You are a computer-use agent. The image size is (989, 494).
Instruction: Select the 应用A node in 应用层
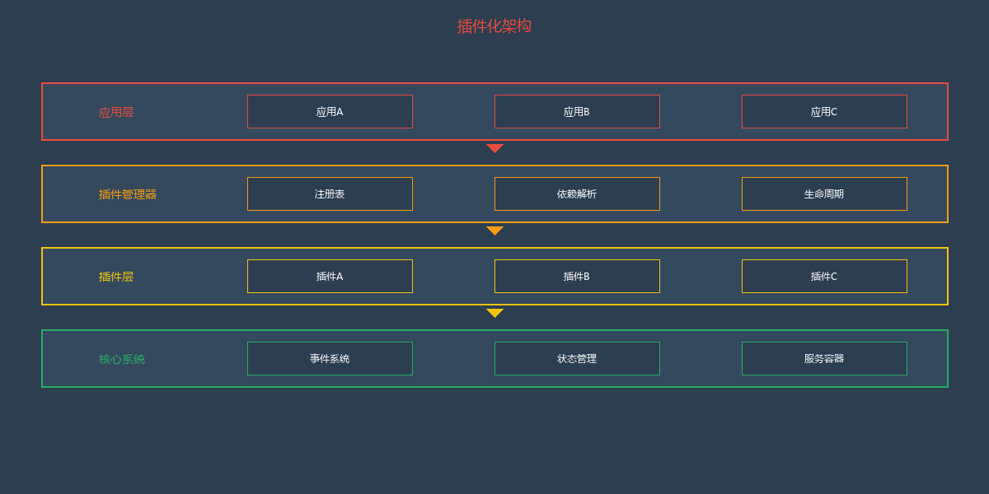pyautogui.click(x=330, y=111)
